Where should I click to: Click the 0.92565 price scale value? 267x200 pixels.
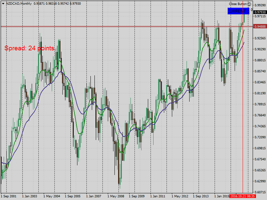[x=260, y=38]
